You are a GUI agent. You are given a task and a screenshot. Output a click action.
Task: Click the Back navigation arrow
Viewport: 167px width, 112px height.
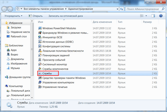pyautogui.click(x=4, y=9)
